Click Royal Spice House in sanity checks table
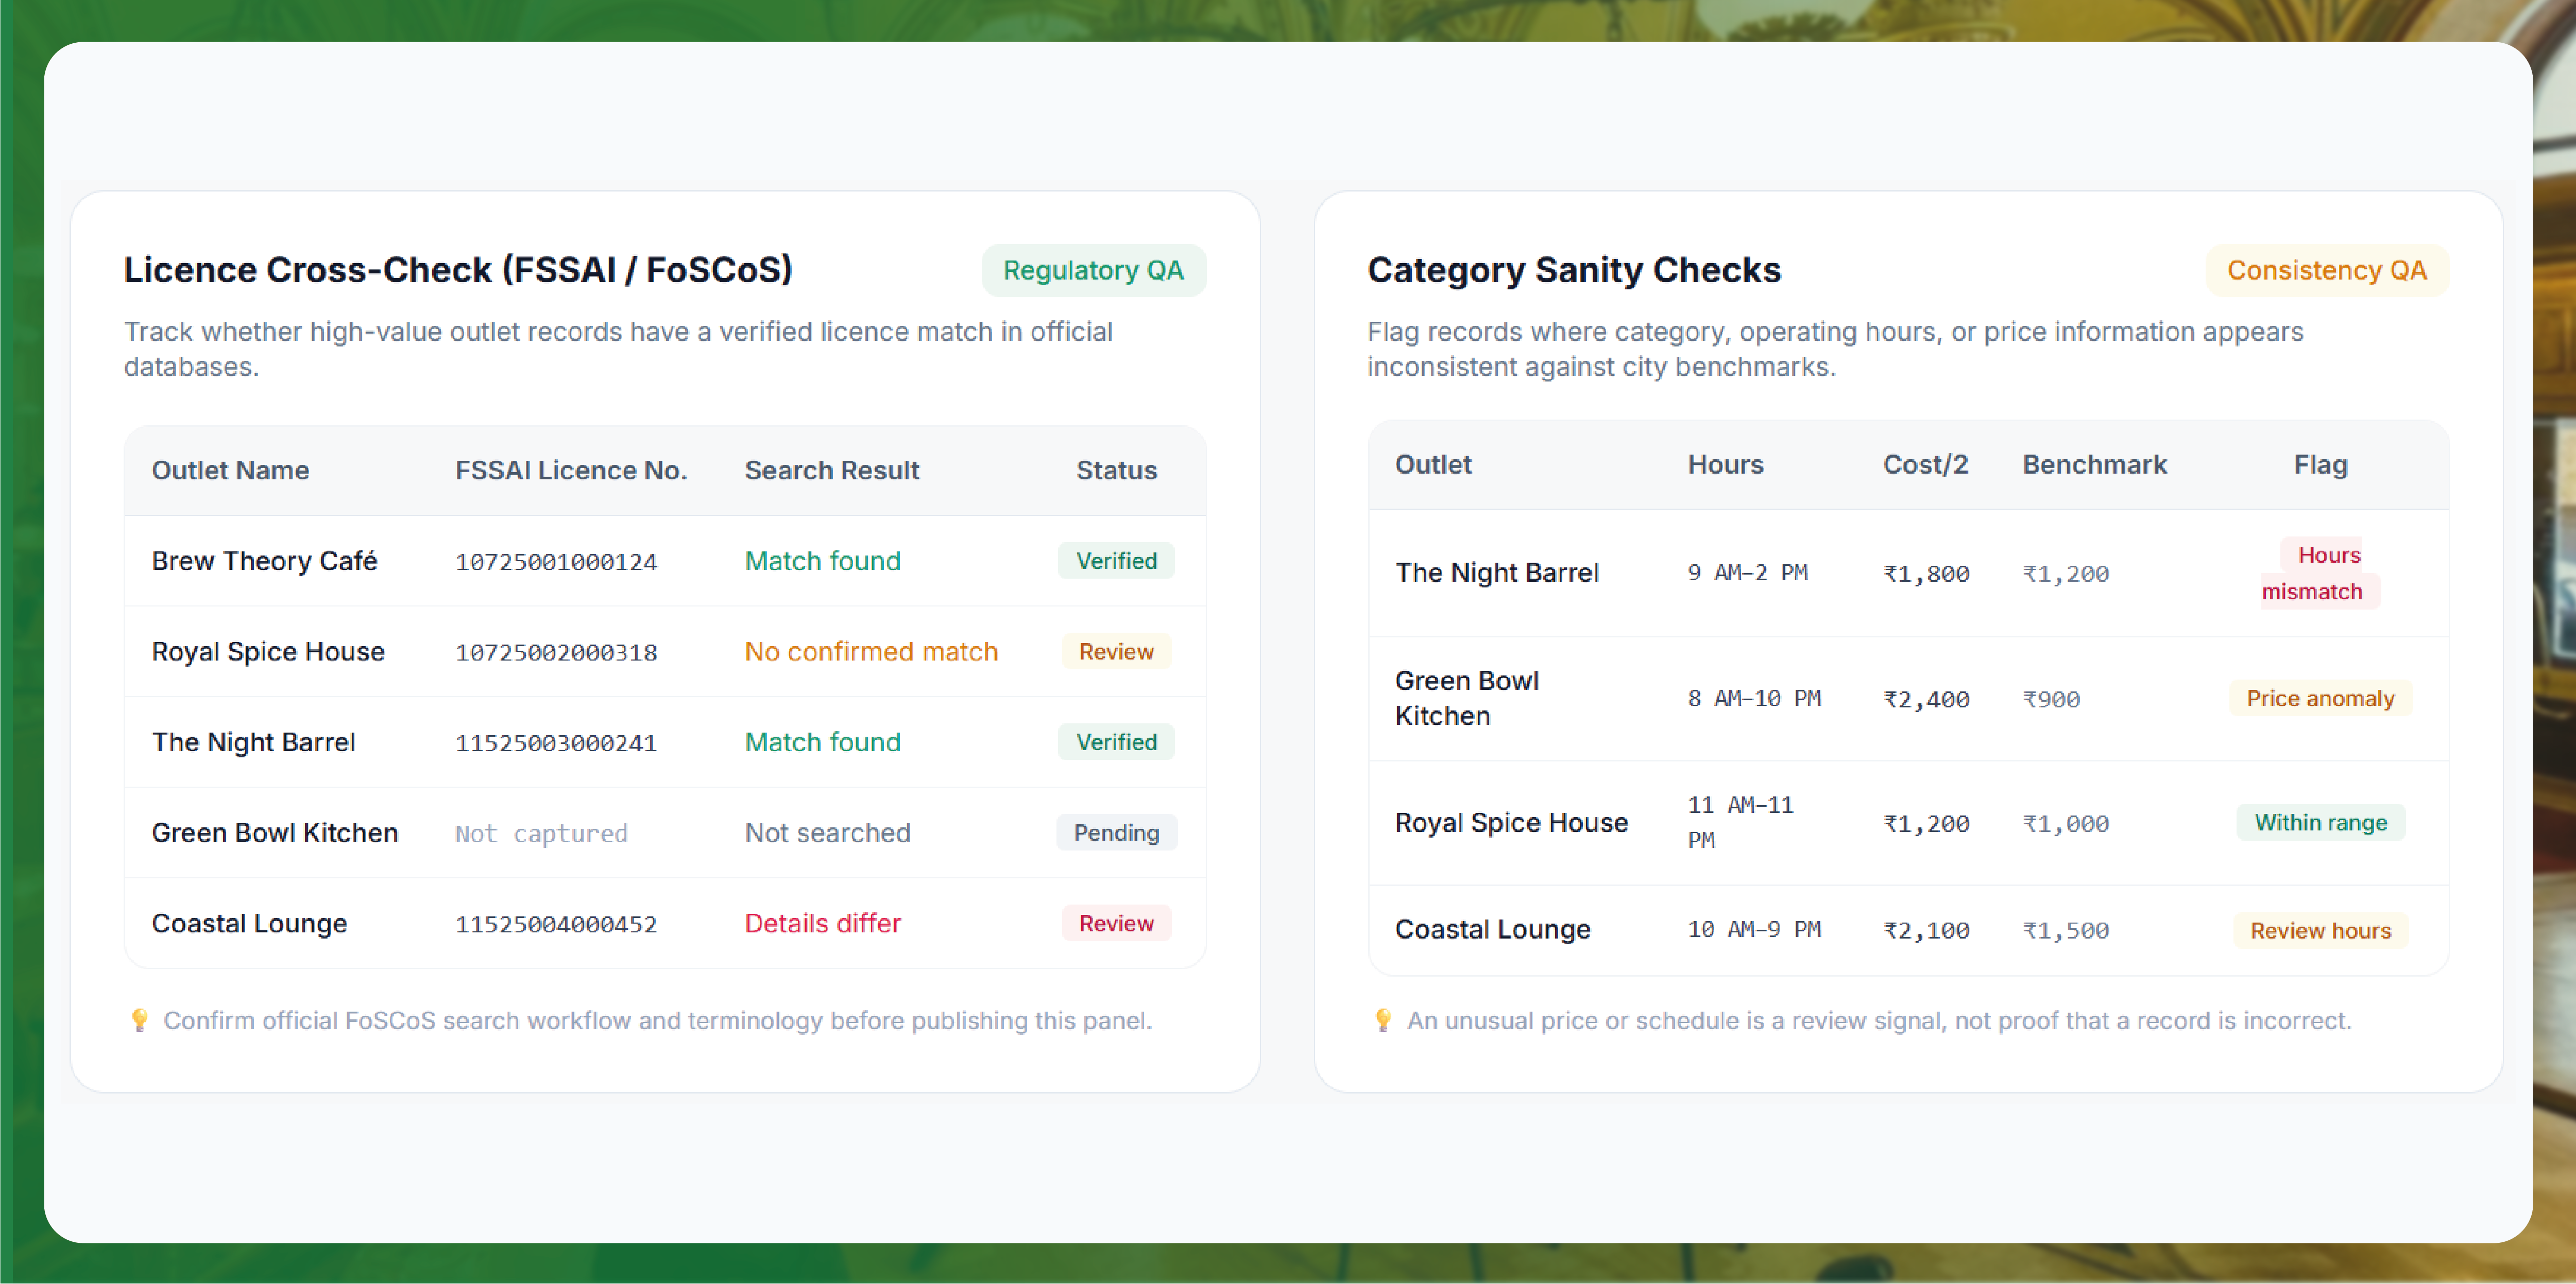 1512,823
